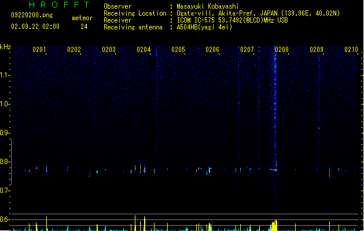
Task: Click the 0202 time marker
Action: (x=74, y=50)
